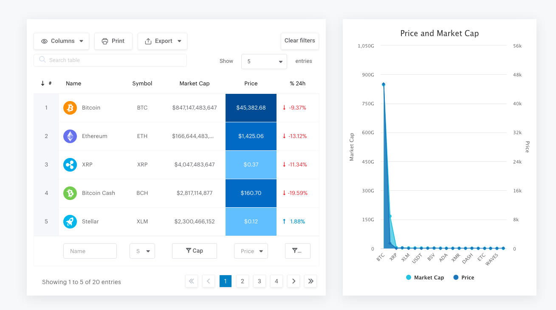Click the sort arrow beside # header
This screenshot has height=310, width=556.
coord(43,83)
